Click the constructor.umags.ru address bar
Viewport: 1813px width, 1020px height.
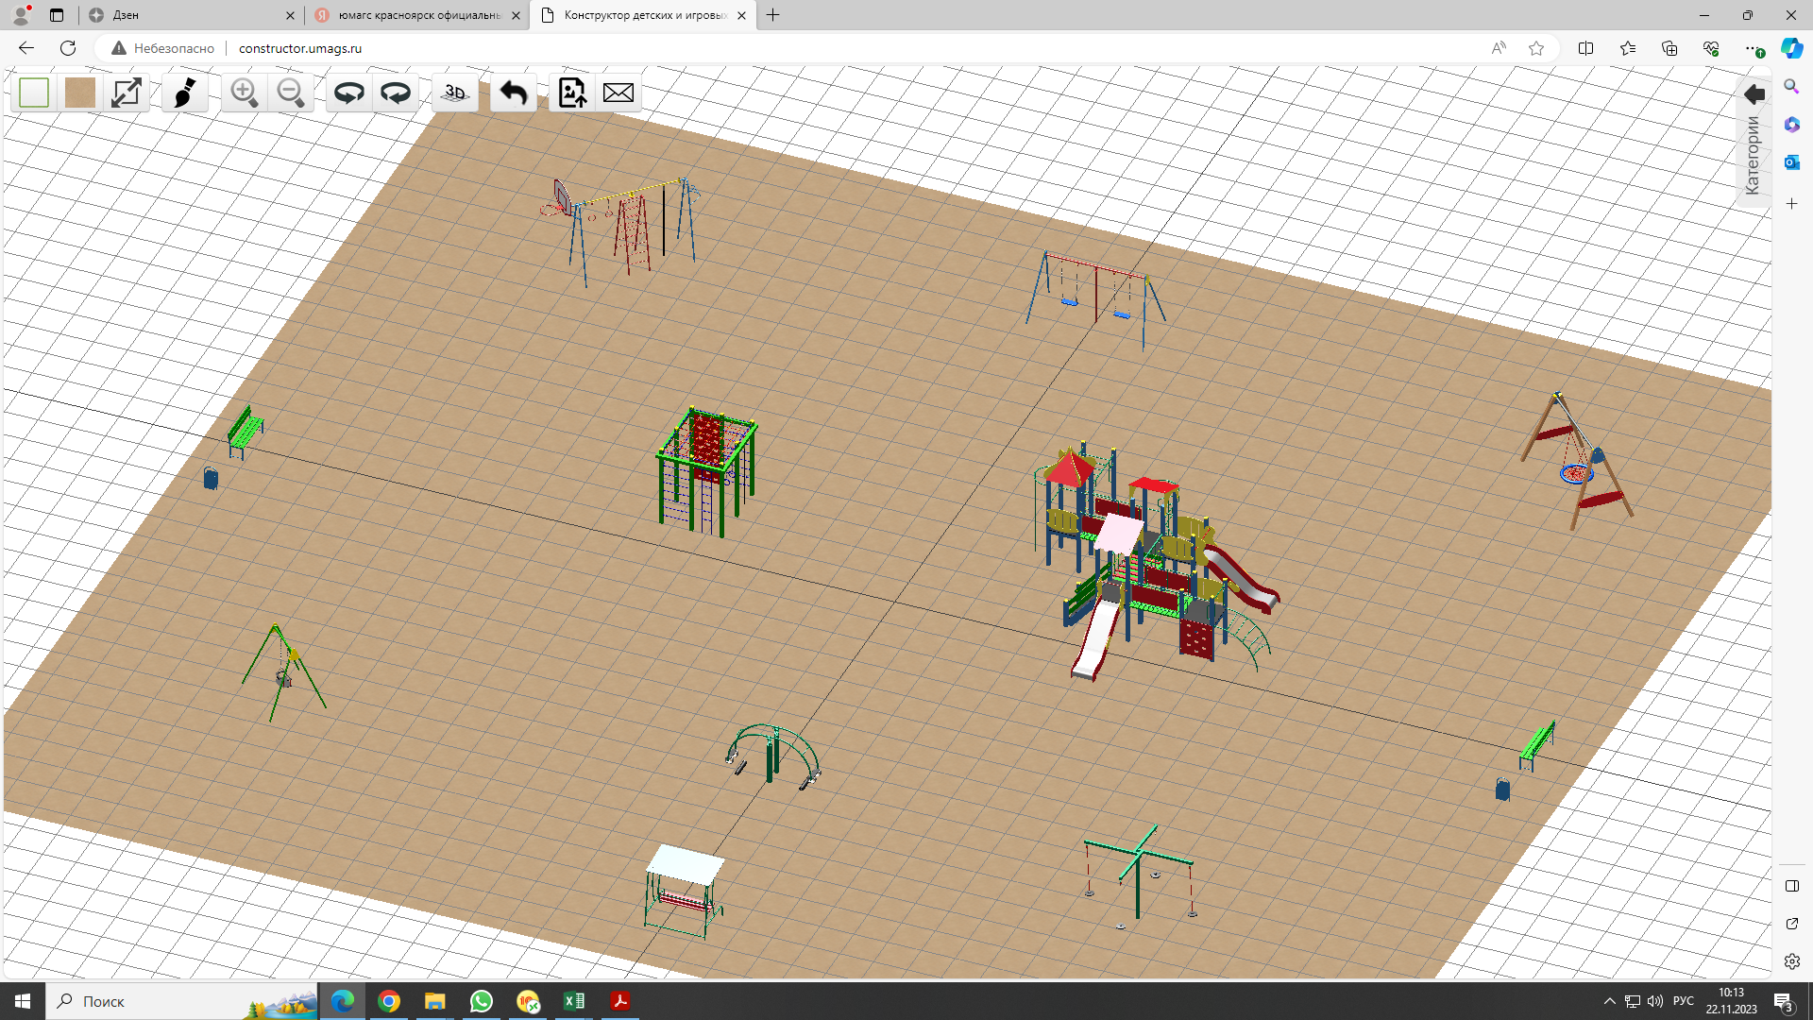(x=300, y=48)
